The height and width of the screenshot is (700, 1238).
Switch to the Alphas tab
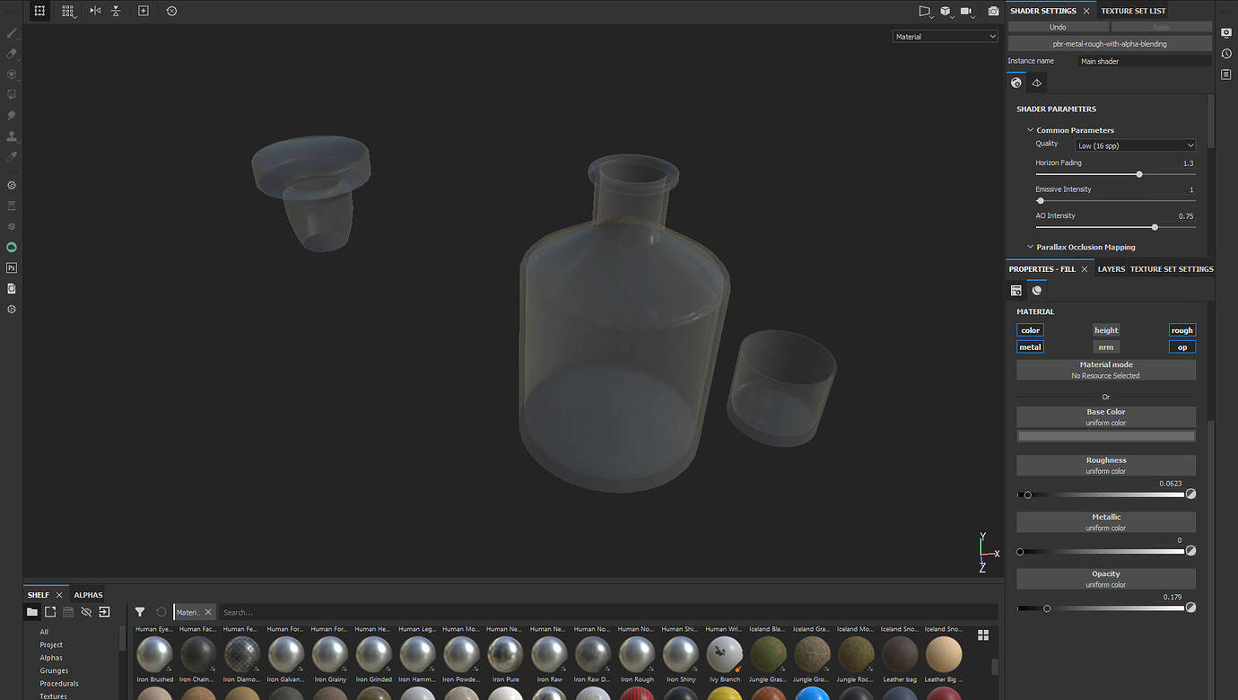[88, 595]
